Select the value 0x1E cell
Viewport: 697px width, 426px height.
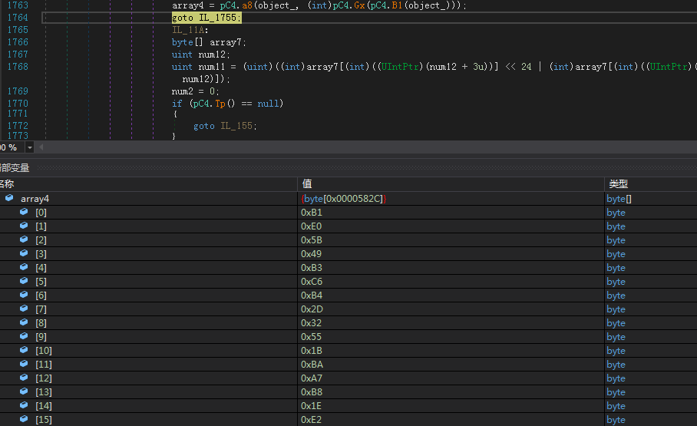point(451,405)
